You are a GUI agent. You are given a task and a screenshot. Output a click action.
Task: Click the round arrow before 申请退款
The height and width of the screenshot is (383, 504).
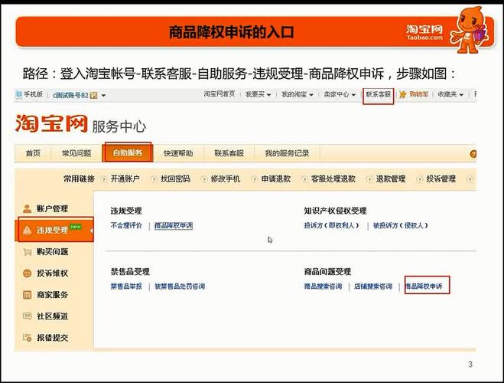[254, 179]
